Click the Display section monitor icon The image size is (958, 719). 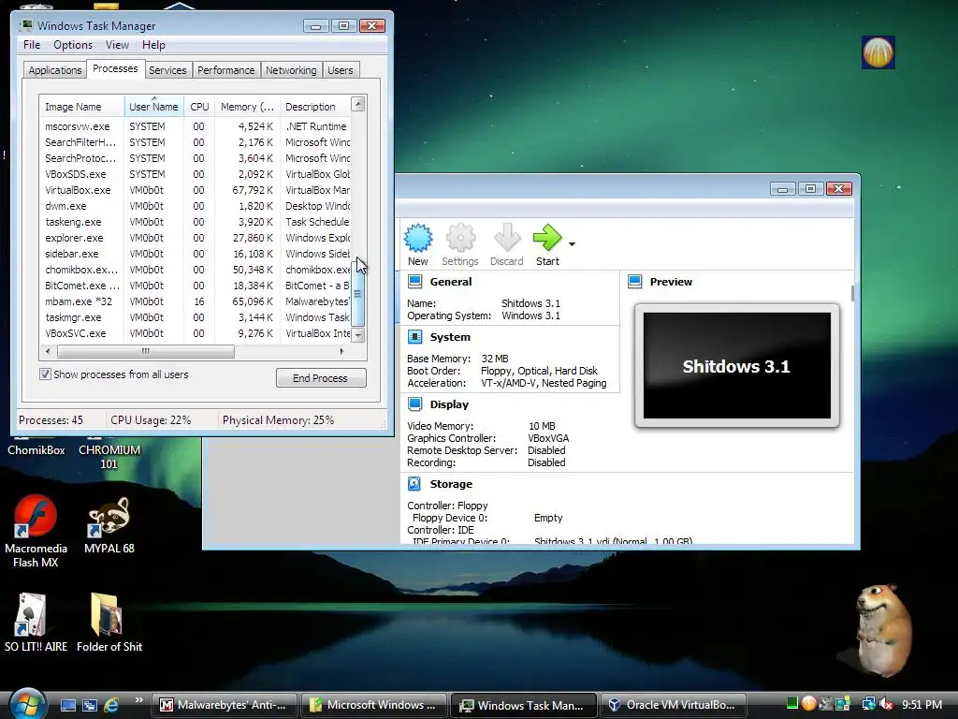414,404
